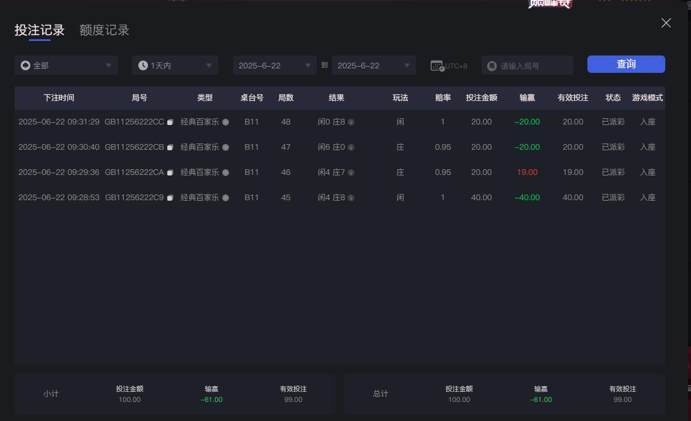691x421 pixels.
Task: Open the end date 2025-6-22 picker
Action: click(373, 65)
